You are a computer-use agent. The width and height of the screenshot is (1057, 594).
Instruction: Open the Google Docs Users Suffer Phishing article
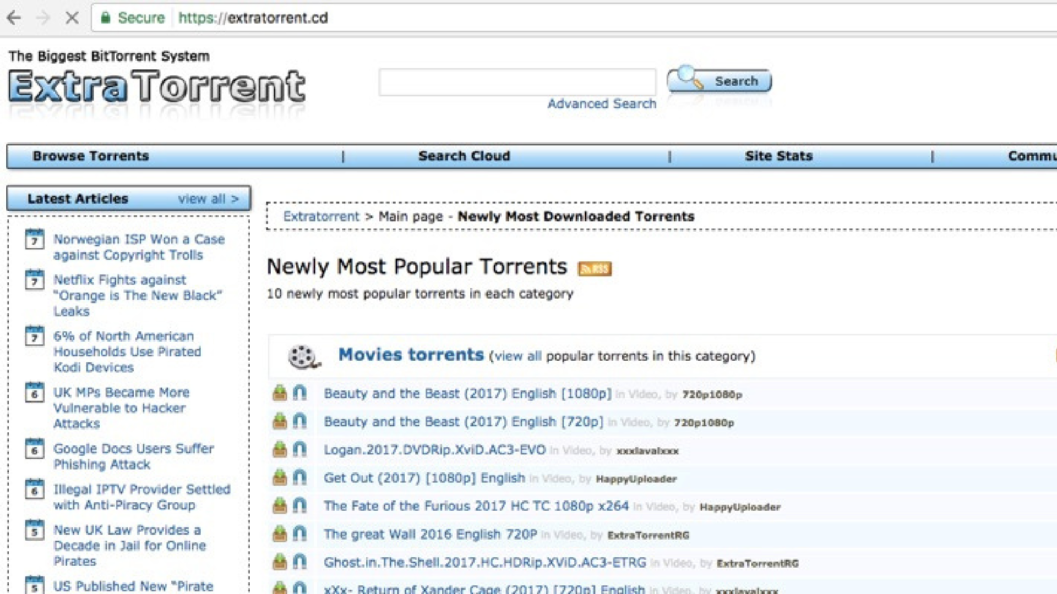point(134,457)
